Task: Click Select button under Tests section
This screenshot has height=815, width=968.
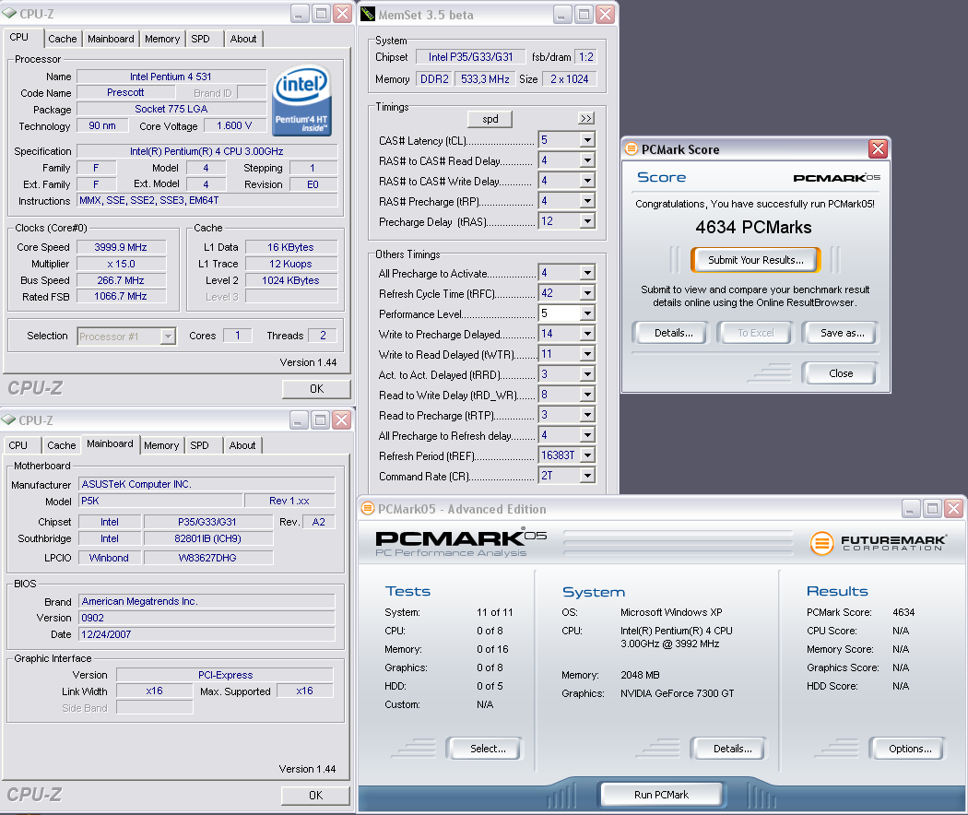Action: 487,749
